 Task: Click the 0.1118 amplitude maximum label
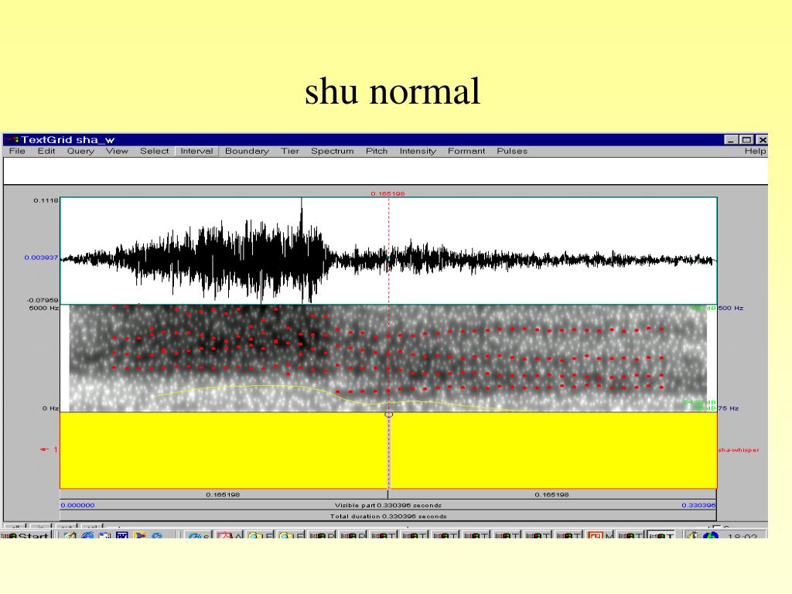click(46, 200)
